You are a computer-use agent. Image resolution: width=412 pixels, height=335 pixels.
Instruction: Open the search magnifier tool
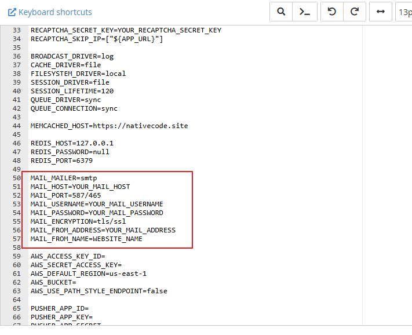(281, 12)
